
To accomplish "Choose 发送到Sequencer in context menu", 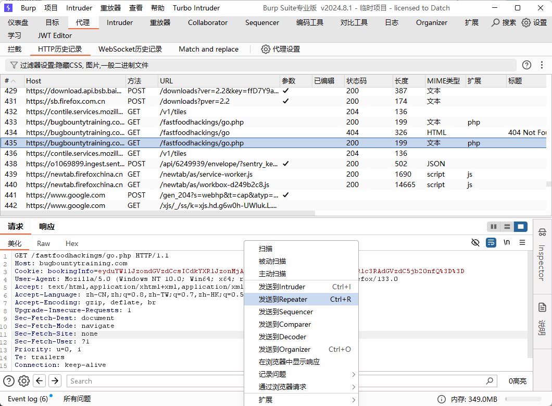I will tap(302, 312).
